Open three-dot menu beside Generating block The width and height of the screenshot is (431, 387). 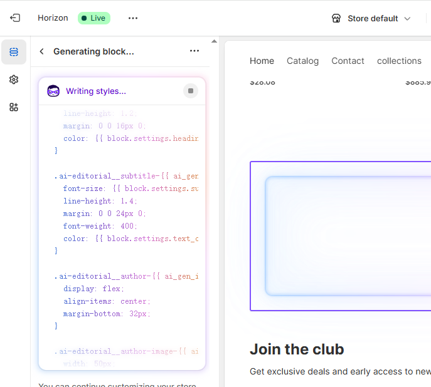click(194, 51)
